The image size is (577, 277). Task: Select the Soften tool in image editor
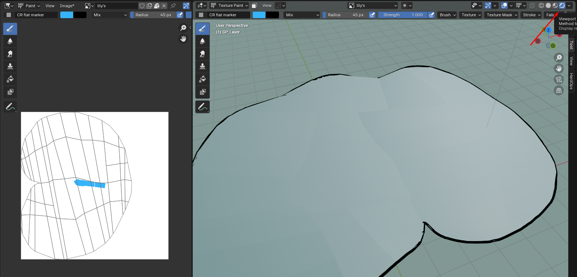pos(10,41)
